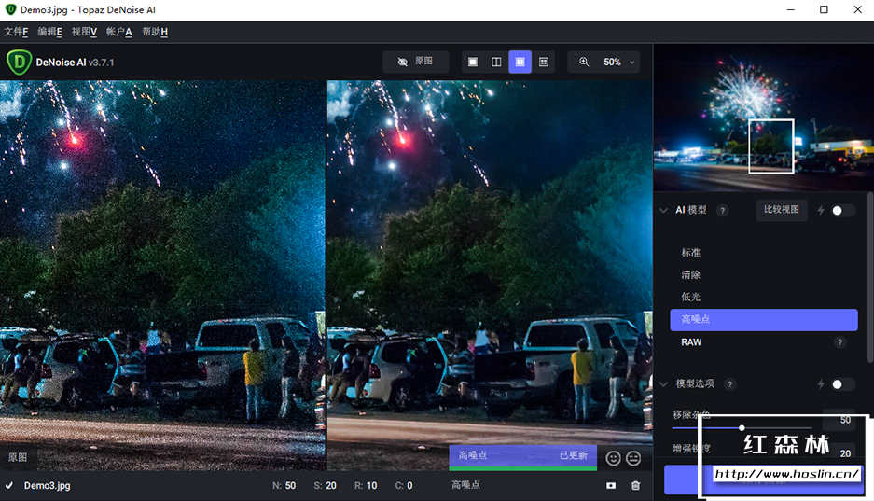This screenshot has height=501, width=874.
Task: Open the 帮助H menu
Action: pos(155,32)
